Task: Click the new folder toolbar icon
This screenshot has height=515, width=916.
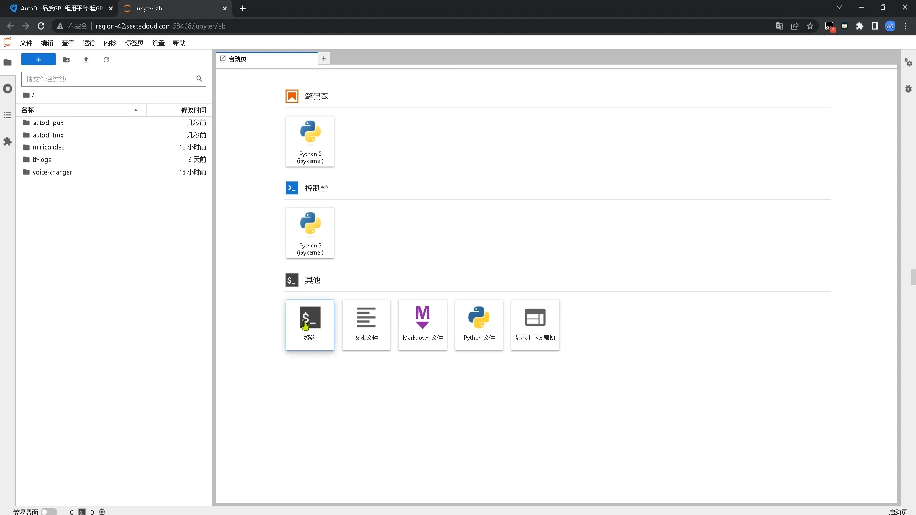Action: click(66, 60)
